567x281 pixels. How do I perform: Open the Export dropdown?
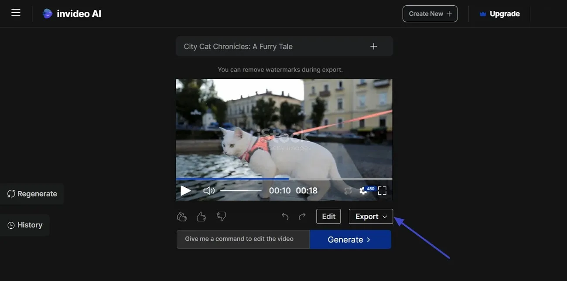coord(370,216)
